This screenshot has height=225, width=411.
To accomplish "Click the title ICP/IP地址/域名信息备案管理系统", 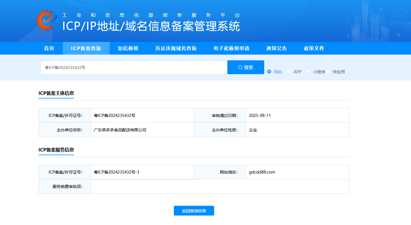I will pos(151,26).
